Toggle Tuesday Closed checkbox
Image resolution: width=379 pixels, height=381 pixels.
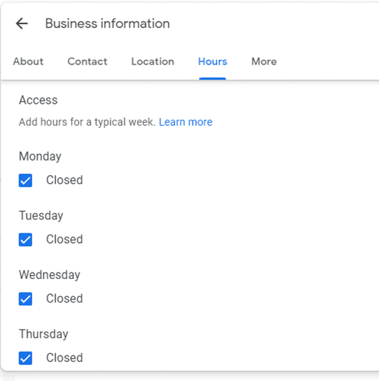pyautogui.click(x=25, y=240)
